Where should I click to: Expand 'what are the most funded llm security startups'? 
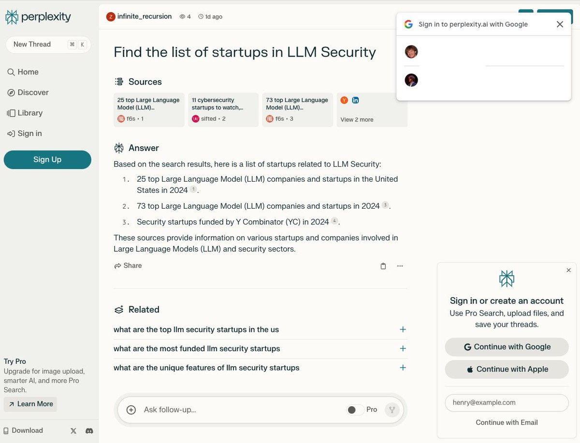[x=260, y=349]
